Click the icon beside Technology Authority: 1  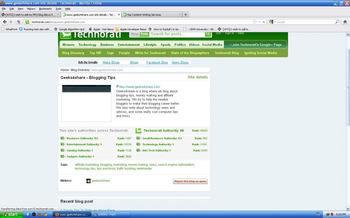pyautogui.click(x=139, y=144)
